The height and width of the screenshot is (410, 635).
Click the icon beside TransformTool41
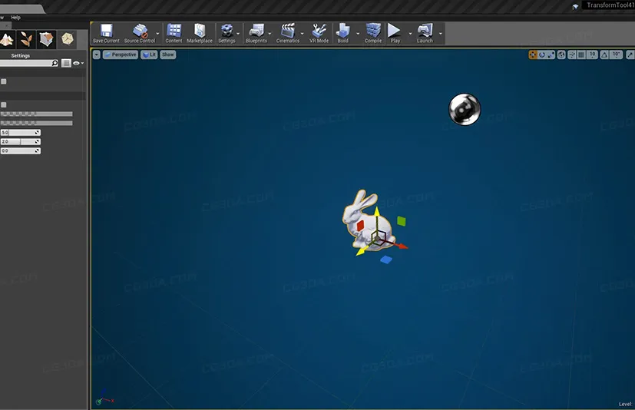click(x=575, y=6)
